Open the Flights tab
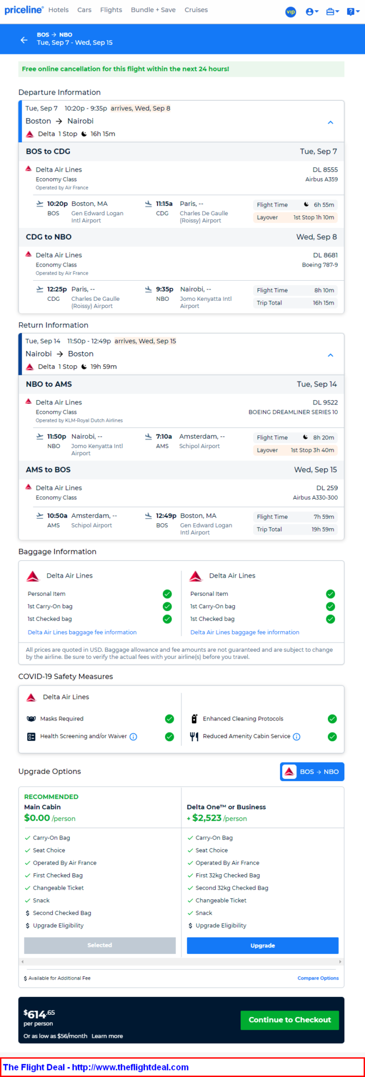 (x=111, y=10)
